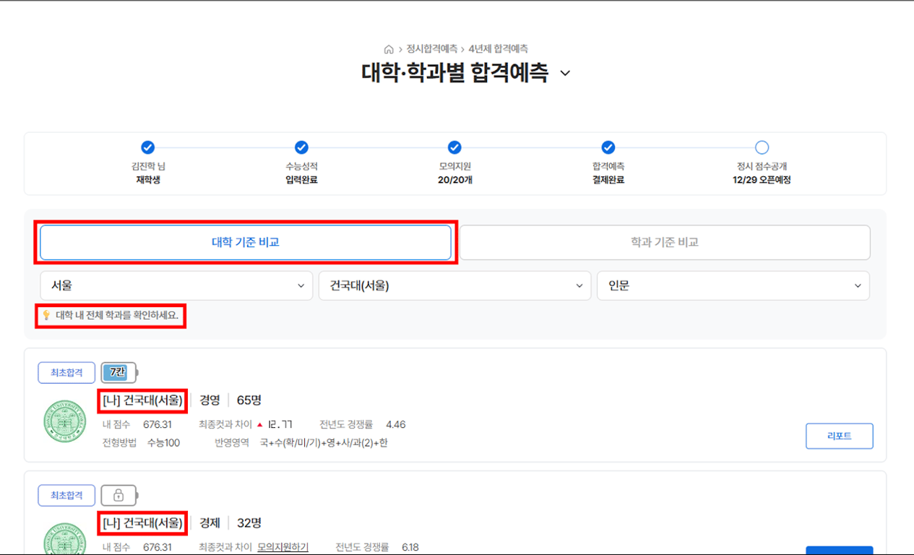Click the 재학생 status text
The width and height of the screenshot is (914, 555).
tap(147, 180)
